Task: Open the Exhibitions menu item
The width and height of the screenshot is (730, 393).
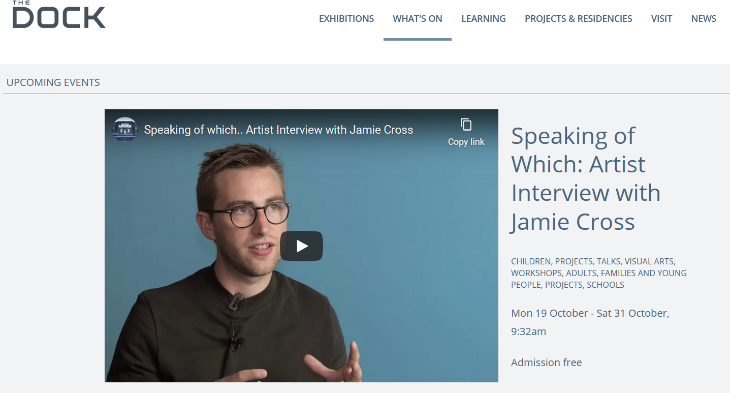Action: (x=346, y=19)
